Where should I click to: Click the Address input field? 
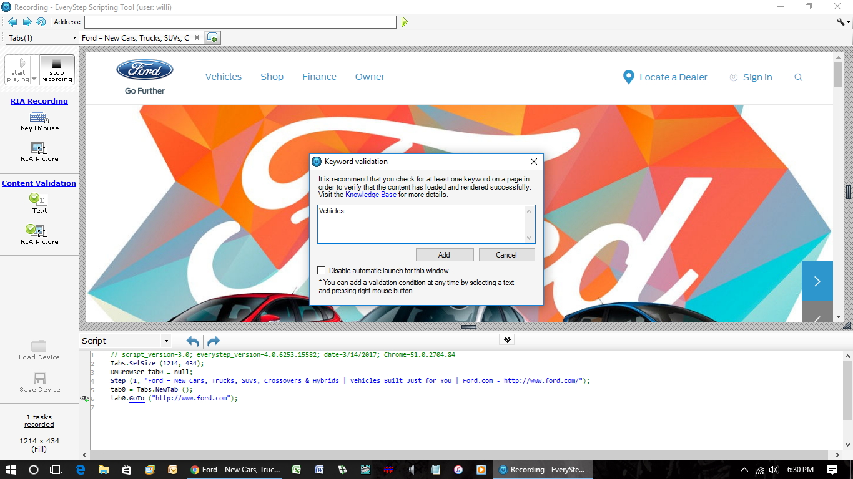click(x=240, y=22)
